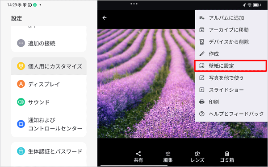Start スライドショー from the menu
The image size is (268, 167).
click(231, 90)
